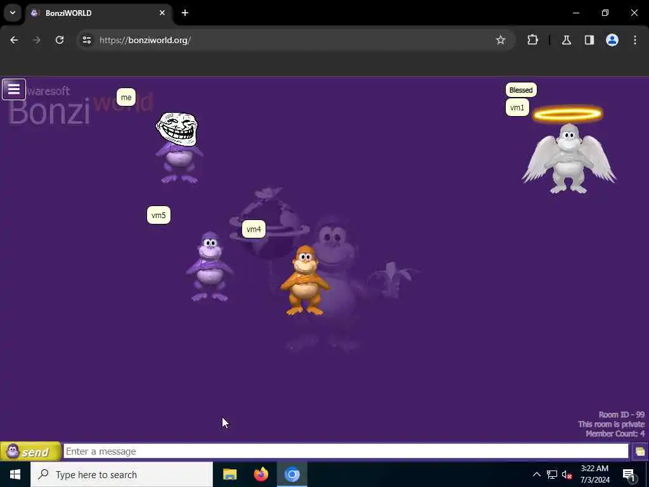Screen dimensions: 649x487
Task: Open Chrome Labs flask icon
Action: [567, 40]
